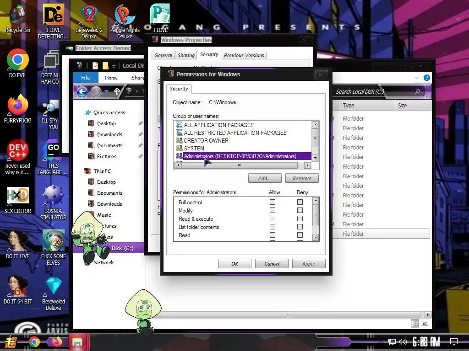Open Chrome shortcut labeled DO EVIL
469x351 pixels.
click(x=18, y=63)
